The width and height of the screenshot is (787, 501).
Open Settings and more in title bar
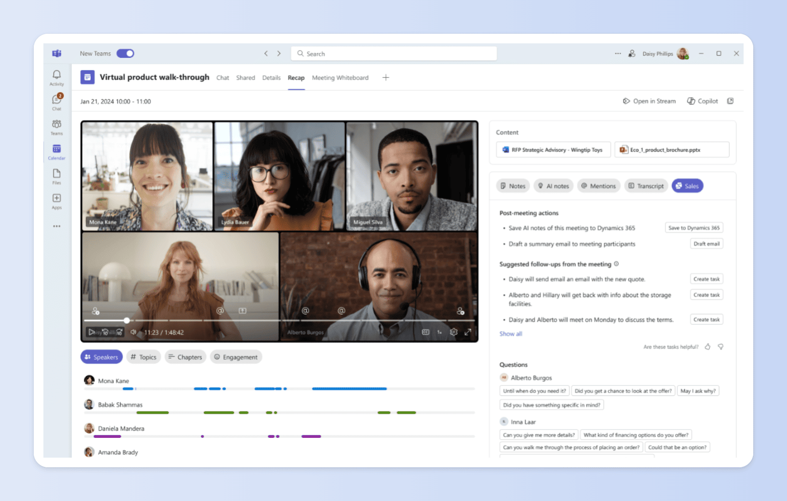pyautogui.click(x=618, y=53)
